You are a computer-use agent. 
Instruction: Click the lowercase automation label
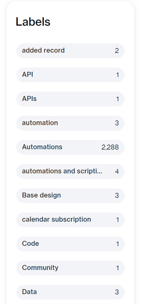70,123
